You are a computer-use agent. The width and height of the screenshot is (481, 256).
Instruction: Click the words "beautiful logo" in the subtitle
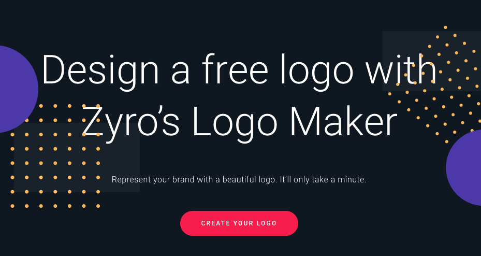coord(250,180)
